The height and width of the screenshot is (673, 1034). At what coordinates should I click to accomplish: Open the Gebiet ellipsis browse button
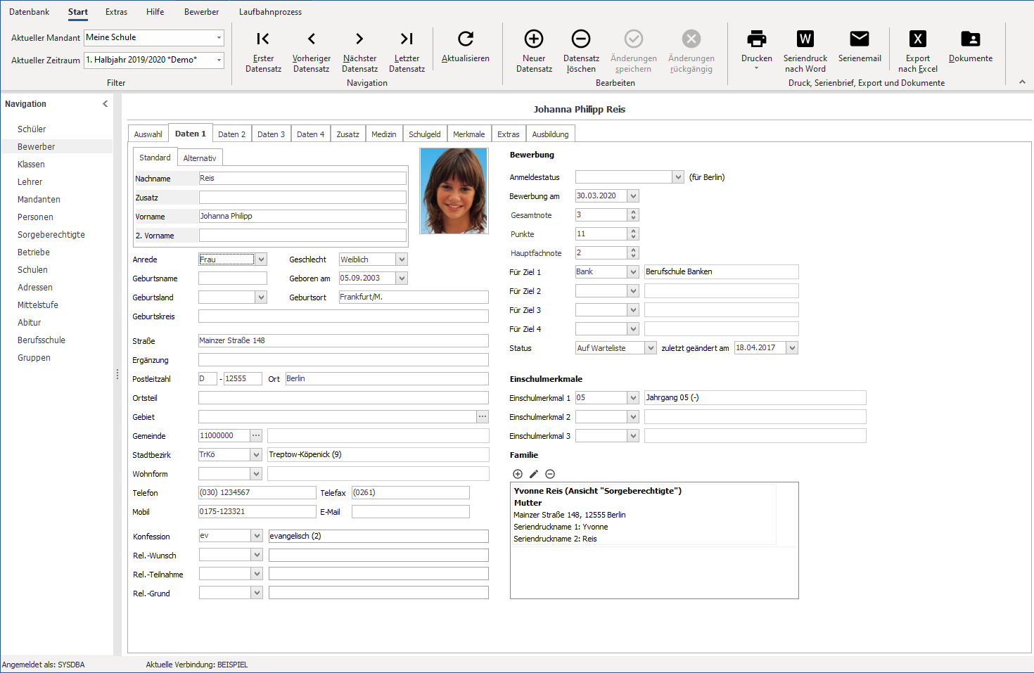[483, 417]
